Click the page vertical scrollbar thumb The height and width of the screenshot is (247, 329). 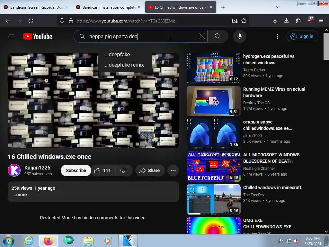(326, 46)
